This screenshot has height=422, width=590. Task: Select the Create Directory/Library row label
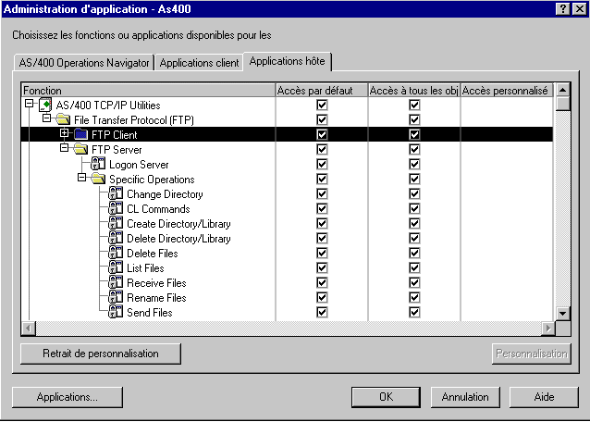point(178,224)
